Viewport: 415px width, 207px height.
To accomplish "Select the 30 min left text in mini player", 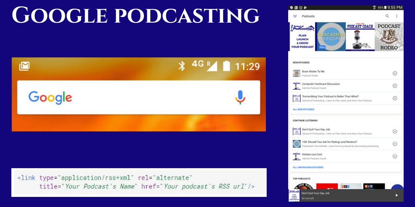I will (308, 198).
